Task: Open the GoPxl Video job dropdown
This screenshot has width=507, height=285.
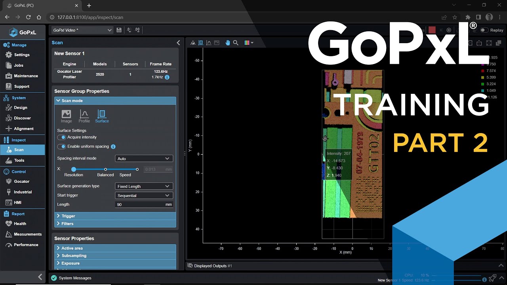Action: click(x=82, y=30)
